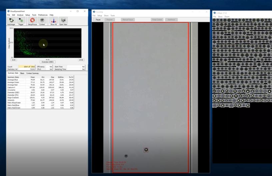Click the Mean column header
272x176 pixels.
tap(33, 77)
